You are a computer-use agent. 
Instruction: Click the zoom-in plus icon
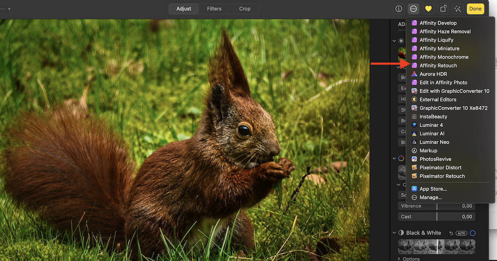click(x=9, y=9)
